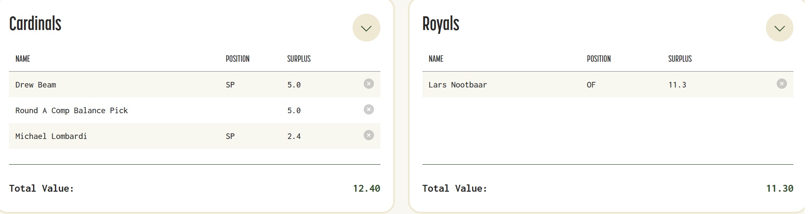Click the Cardinals team heading
Screen dimensions: 808x214
point(35,24)
